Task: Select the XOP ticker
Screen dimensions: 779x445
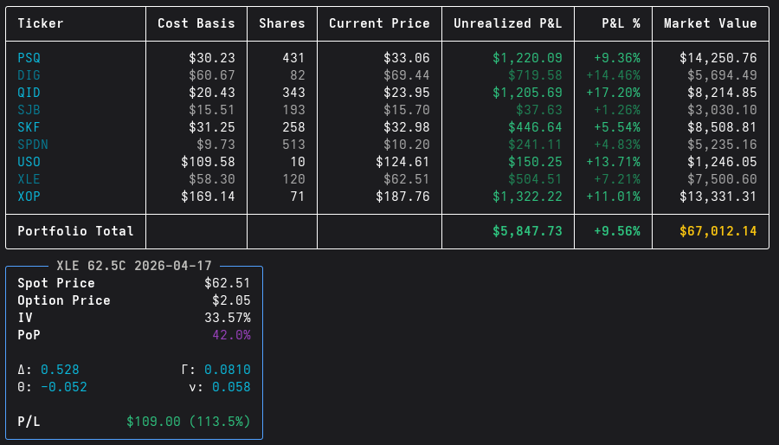Action: (x=29, y=197)
